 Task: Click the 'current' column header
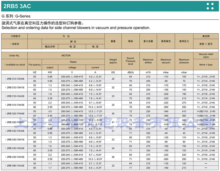(95, 67)
